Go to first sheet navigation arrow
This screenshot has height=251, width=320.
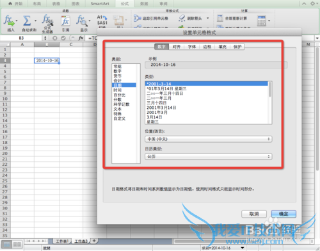point(28,241)
